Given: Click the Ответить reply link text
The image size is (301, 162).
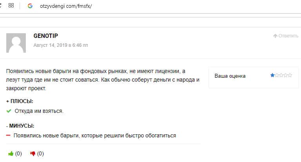Looking at the screenshot, I should (288, 36).
